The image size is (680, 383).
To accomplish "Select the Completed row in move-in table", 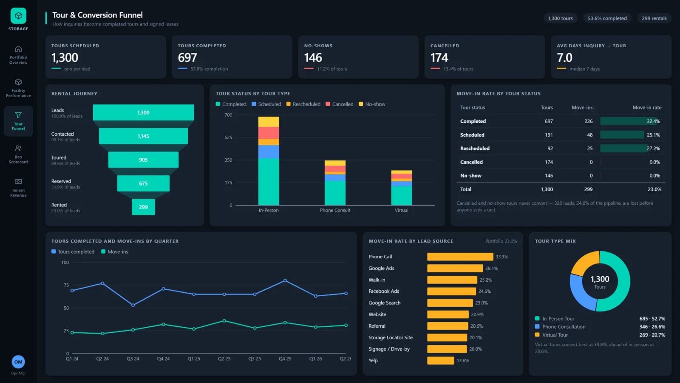I will click(561, 121).
